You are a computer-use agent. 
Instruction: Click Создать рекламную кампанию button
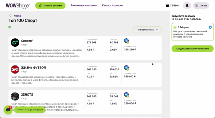point(193,49)
